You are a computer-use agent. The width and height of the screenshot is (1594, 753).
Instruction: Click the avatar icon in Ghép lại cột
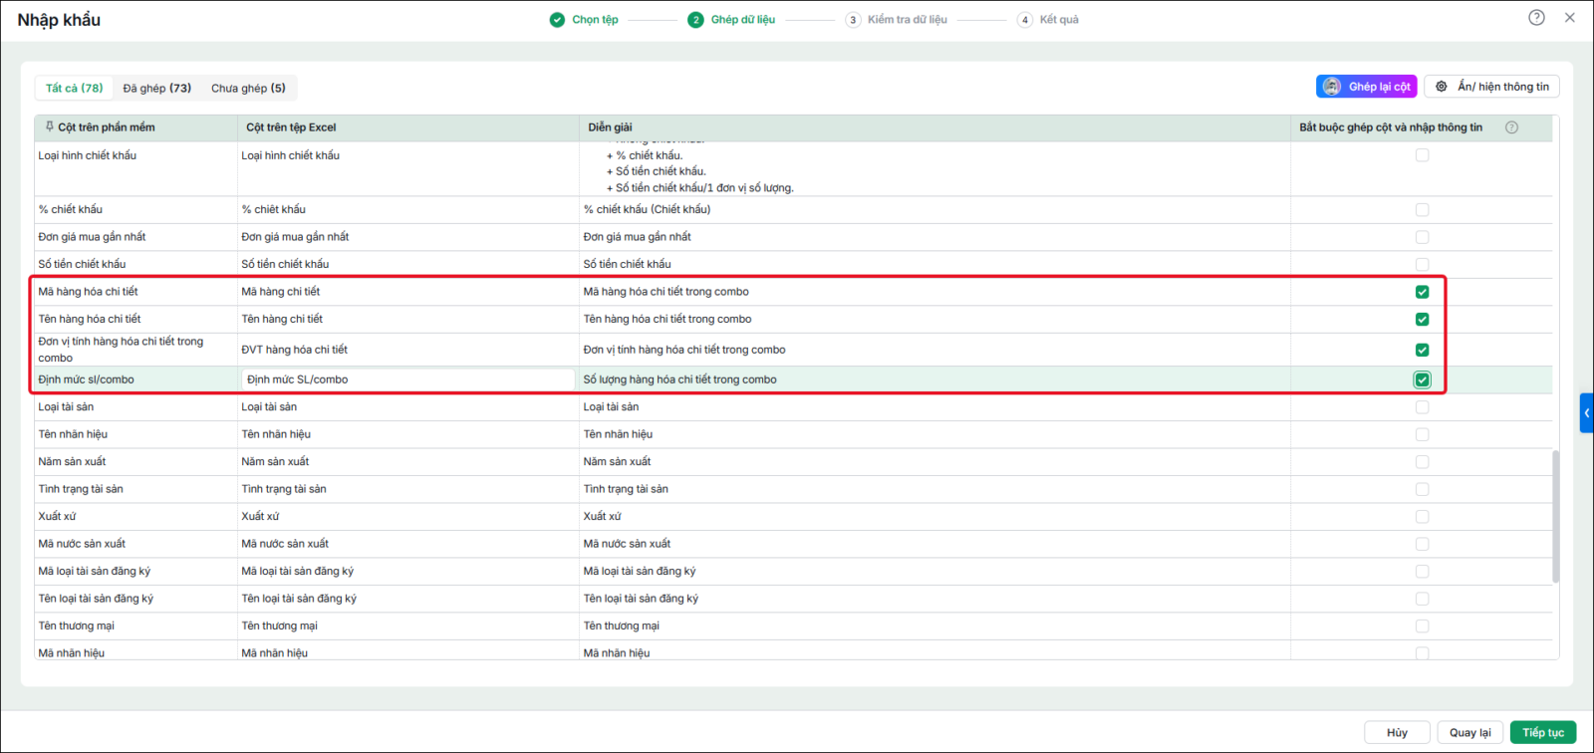pos(1332,87)
